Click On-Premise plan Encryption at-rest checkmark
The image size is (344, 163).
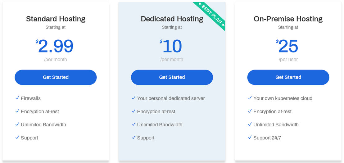pos(250,111)
